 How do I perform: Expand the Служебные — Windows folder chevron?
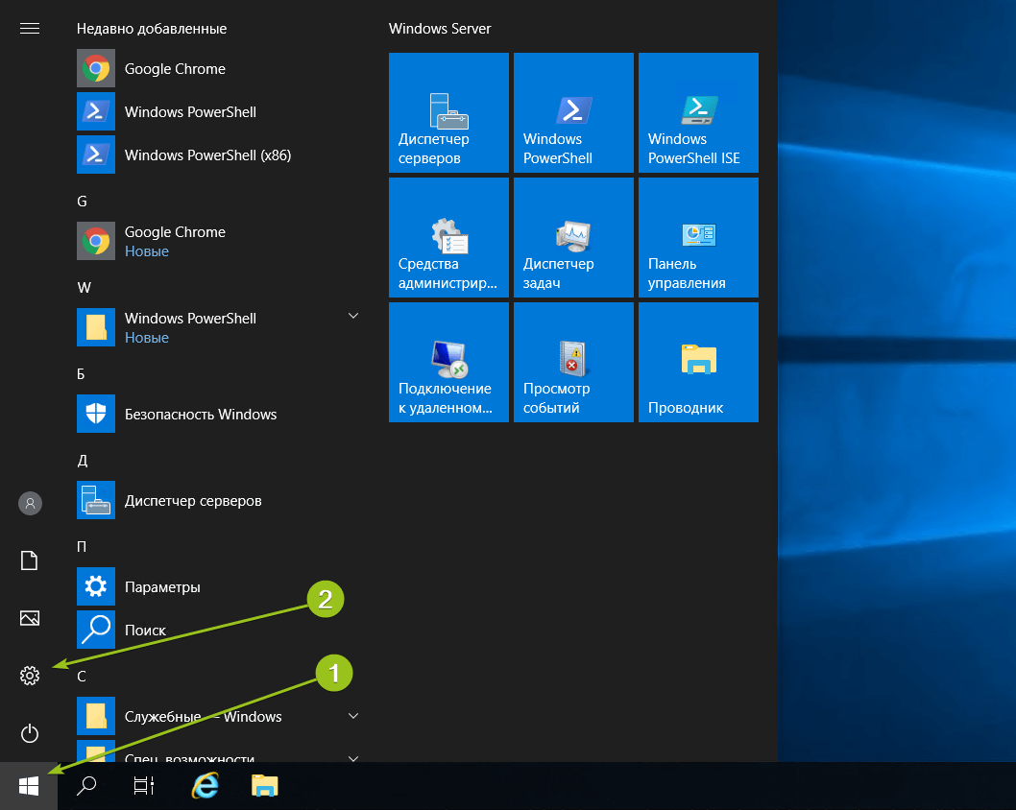click(353, 716)
